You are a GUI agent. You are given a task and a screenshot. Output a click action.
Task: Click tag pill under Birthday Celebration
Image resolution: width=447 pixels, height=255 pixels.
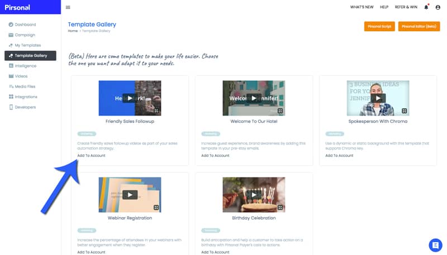point(211,230)
